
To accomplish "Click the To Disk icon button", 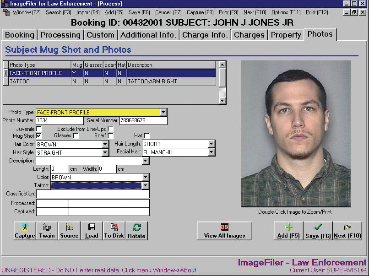I will [114, 231].
